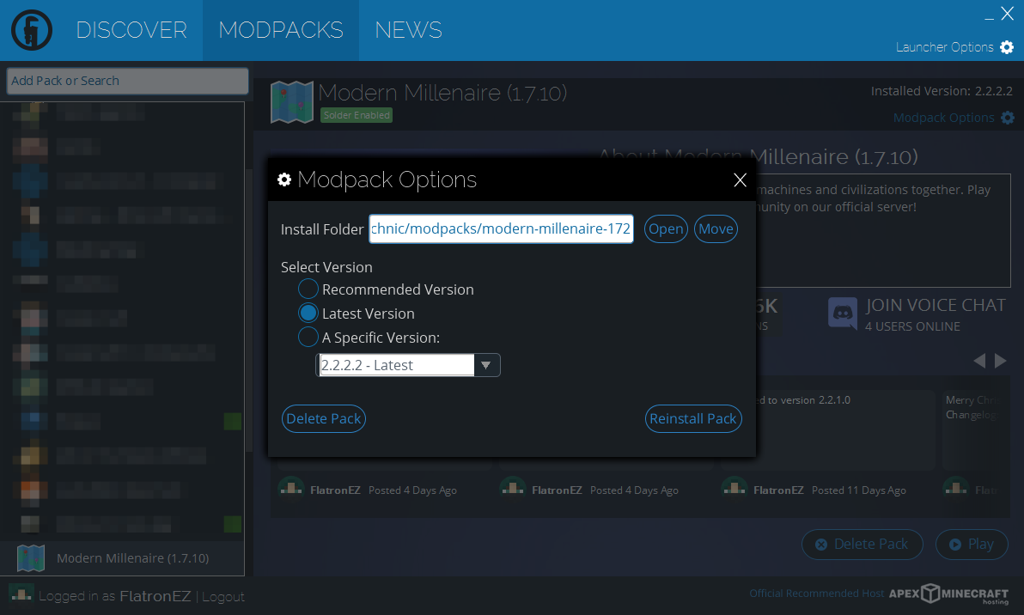Click the Modern Millenaire map icon in header
The width and height of the screenshot is (1024, 615).
pyautogui.click(x=292, y=102)
